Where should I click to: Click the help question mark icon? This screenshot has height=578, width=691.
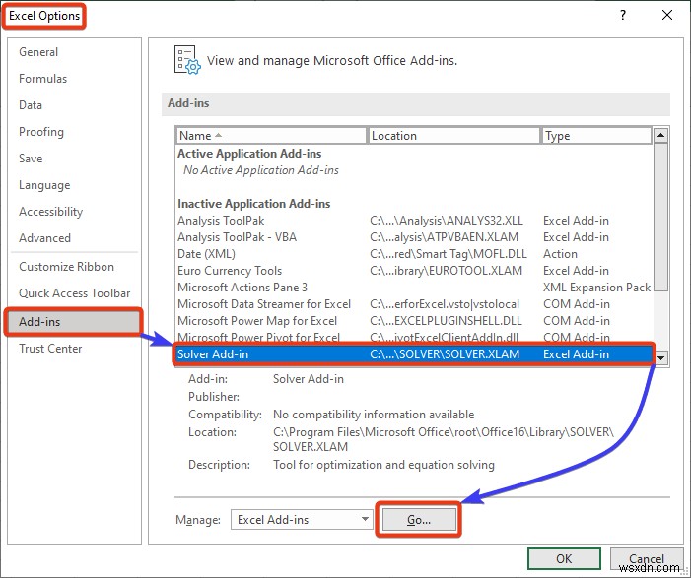click(x=623, y=16)
